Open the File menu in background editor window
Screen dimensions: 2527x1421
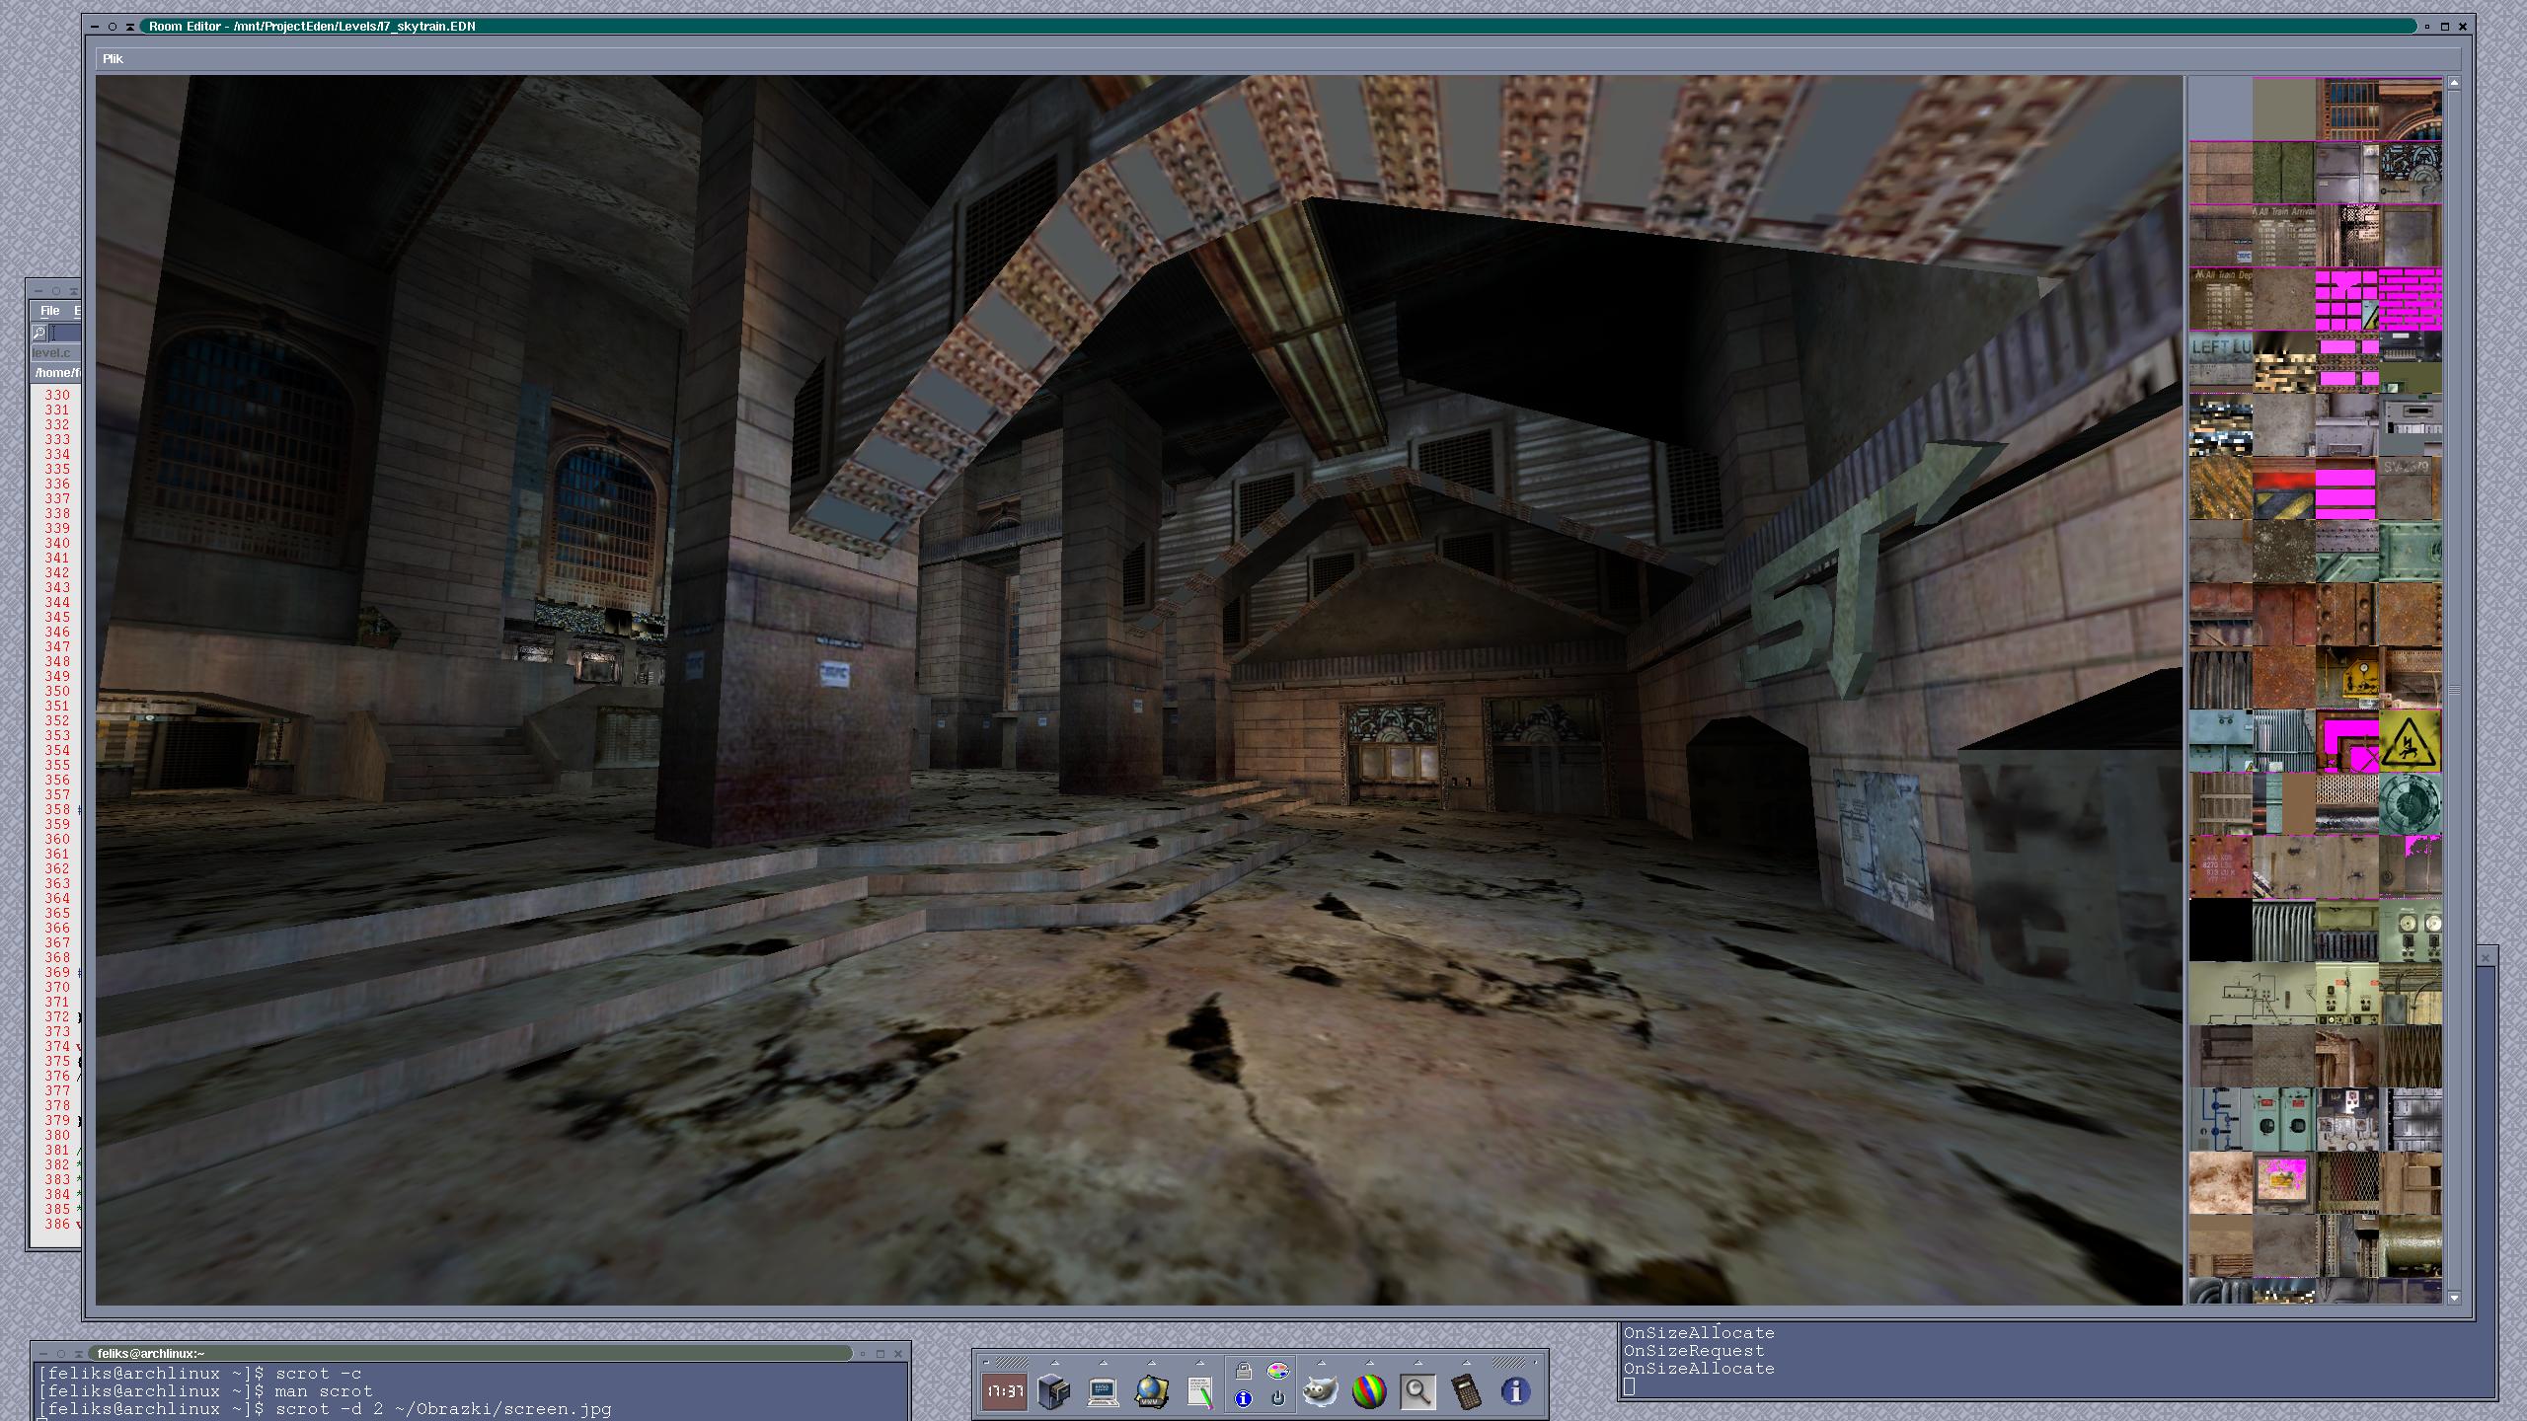point(49,311)
